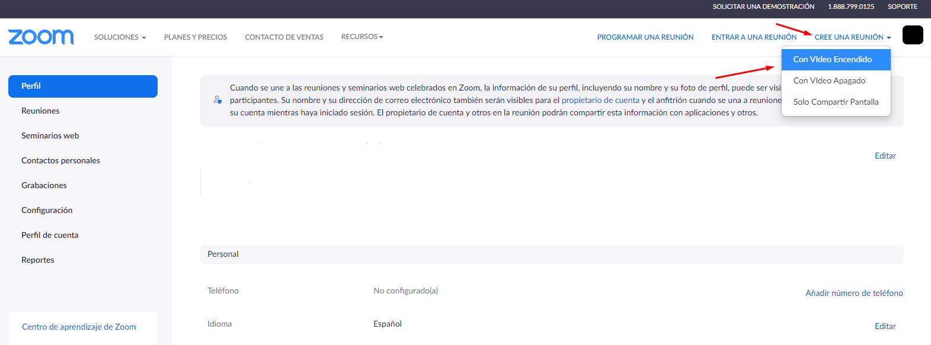Click the Zoom logo

(41, 37)
